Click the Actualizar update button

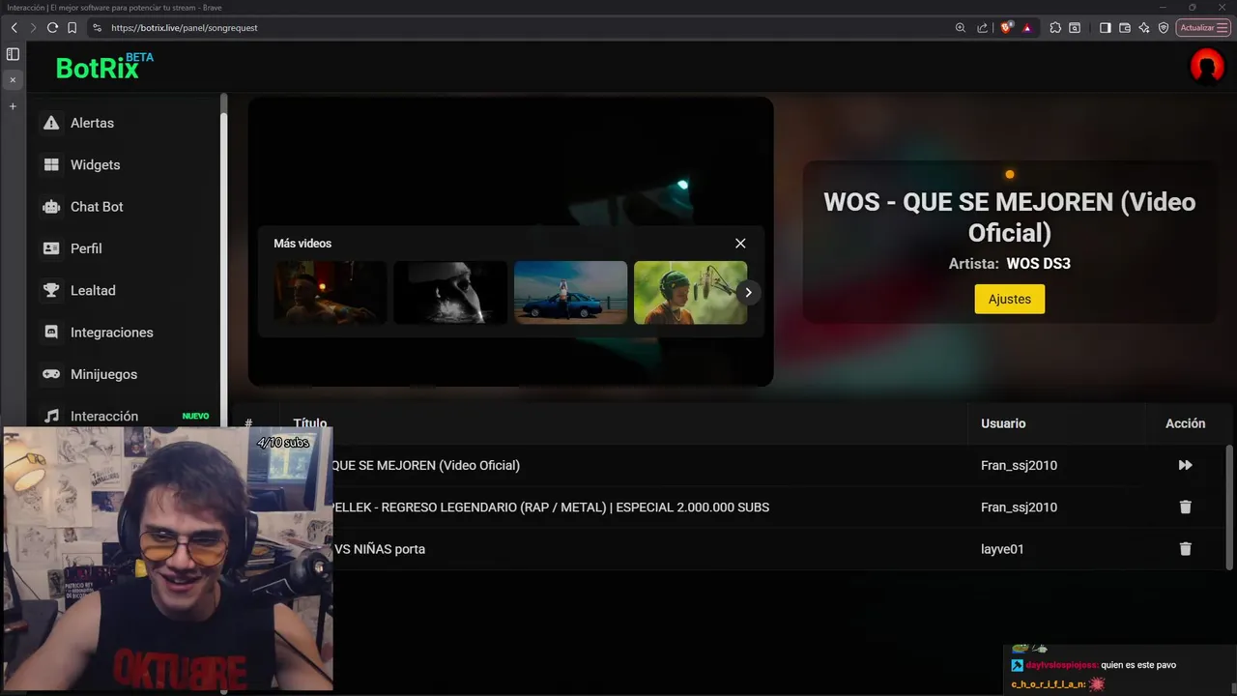click(1203, 28)
